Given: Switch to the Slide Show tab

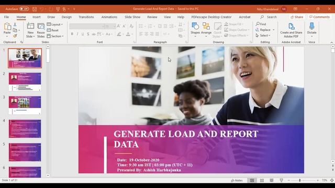Looking at the screenshot, I should (132, 17).
